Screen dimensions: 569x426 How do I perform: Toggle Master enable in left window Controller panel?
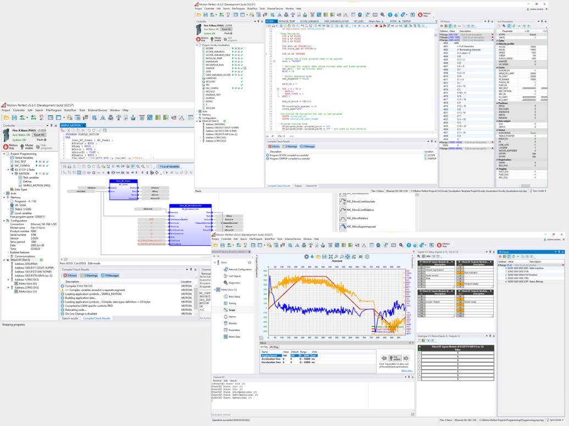(26, 147)
